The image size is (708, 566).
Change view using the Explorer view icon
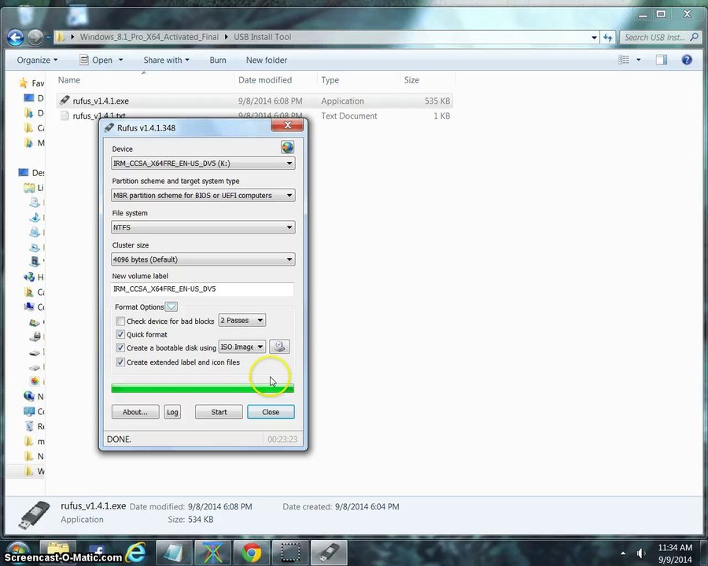(624, 60)
